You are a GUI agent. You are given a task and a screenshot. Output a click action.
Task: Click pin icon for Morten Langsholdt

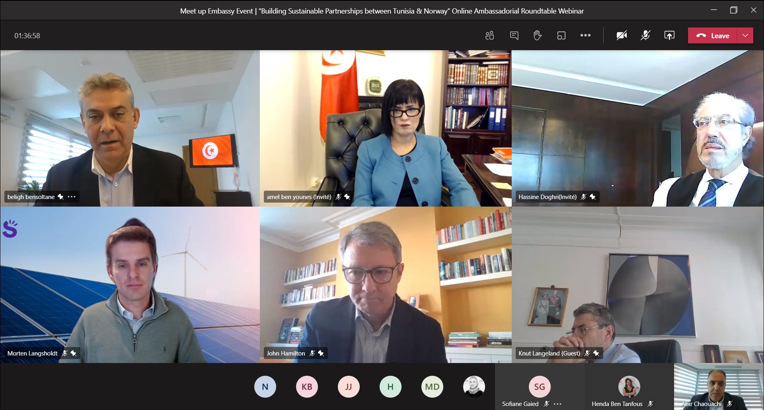pos(73,353)
